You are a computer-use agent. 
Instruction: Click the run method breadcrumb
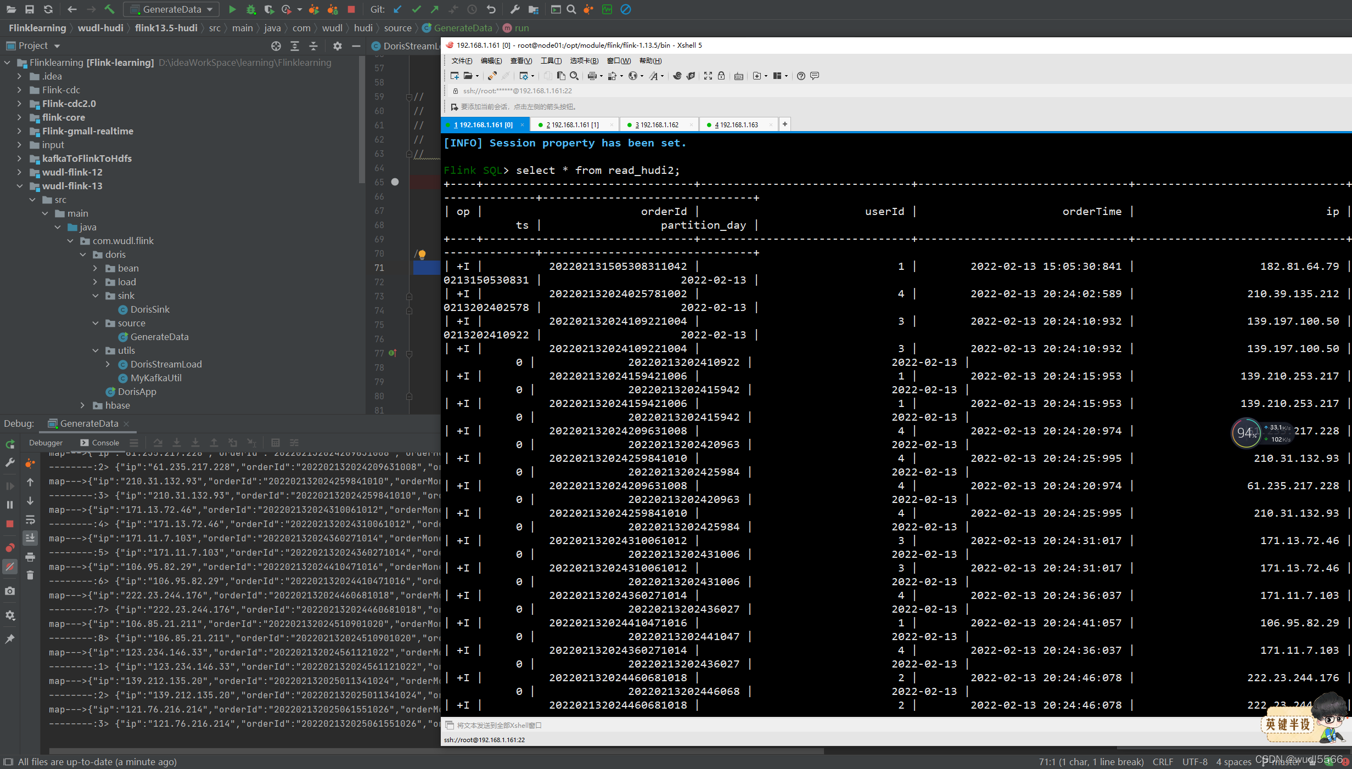point(516,28)
